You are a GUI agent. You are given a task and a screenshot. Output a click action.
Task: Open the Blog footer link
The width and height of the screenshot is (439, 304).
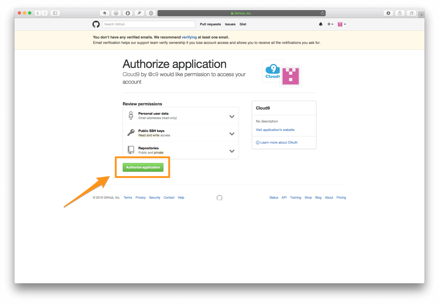318,198
